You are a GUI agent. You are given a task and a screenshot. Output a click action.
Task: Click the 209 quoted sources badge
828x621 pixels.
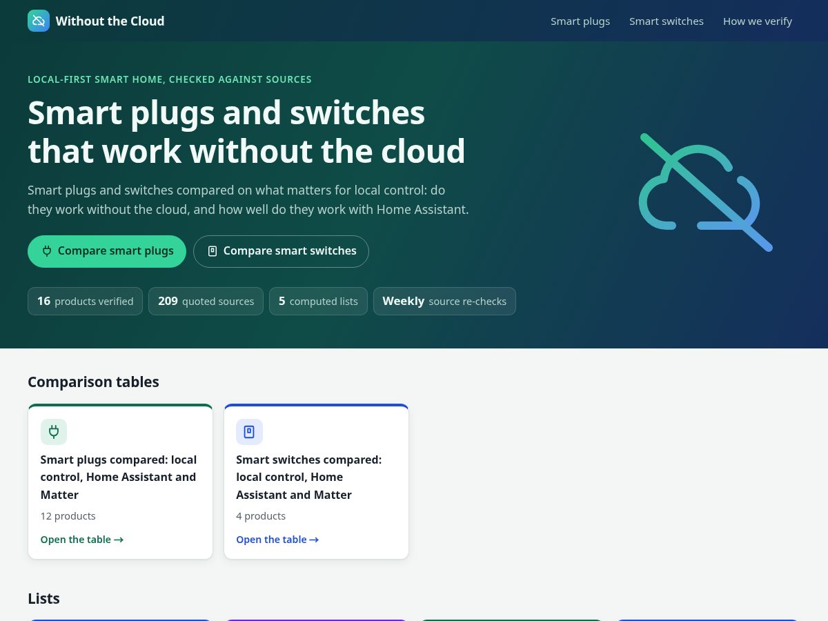coord(206,301)
